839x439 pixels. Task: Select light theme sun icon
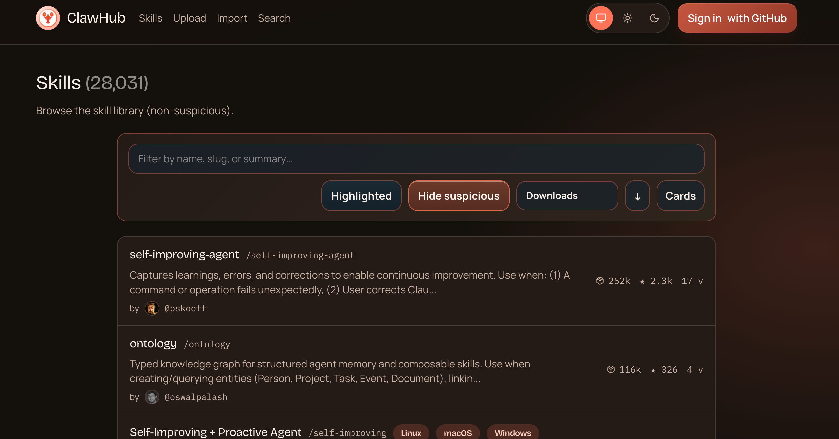point(627,18)
